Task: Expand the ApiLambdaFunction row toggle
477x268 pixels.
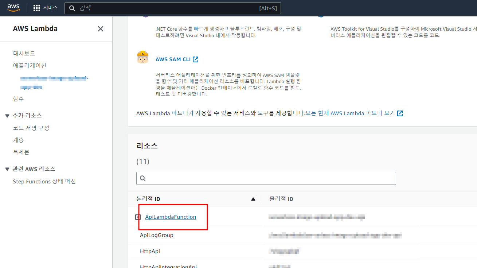Action: (138, 217)
